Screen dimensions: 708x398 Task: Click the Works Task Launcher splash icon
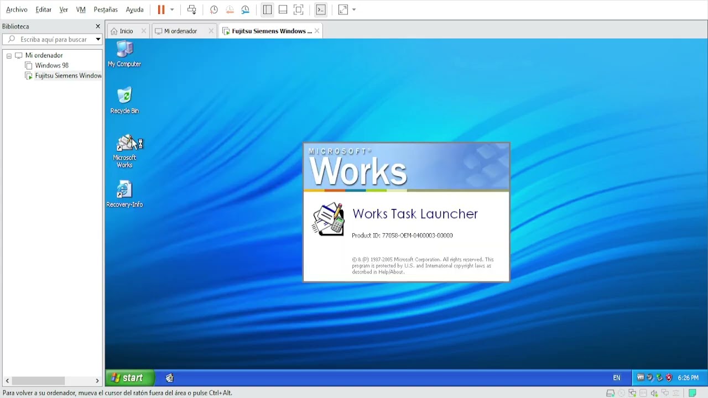pyautogui.click(x=328, y=219)
